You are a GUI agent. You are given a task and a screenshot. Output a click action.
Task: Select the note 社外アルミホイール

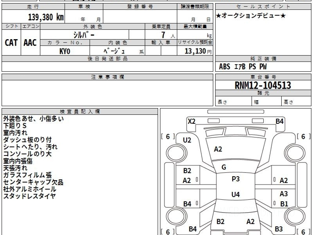point(29,189)
